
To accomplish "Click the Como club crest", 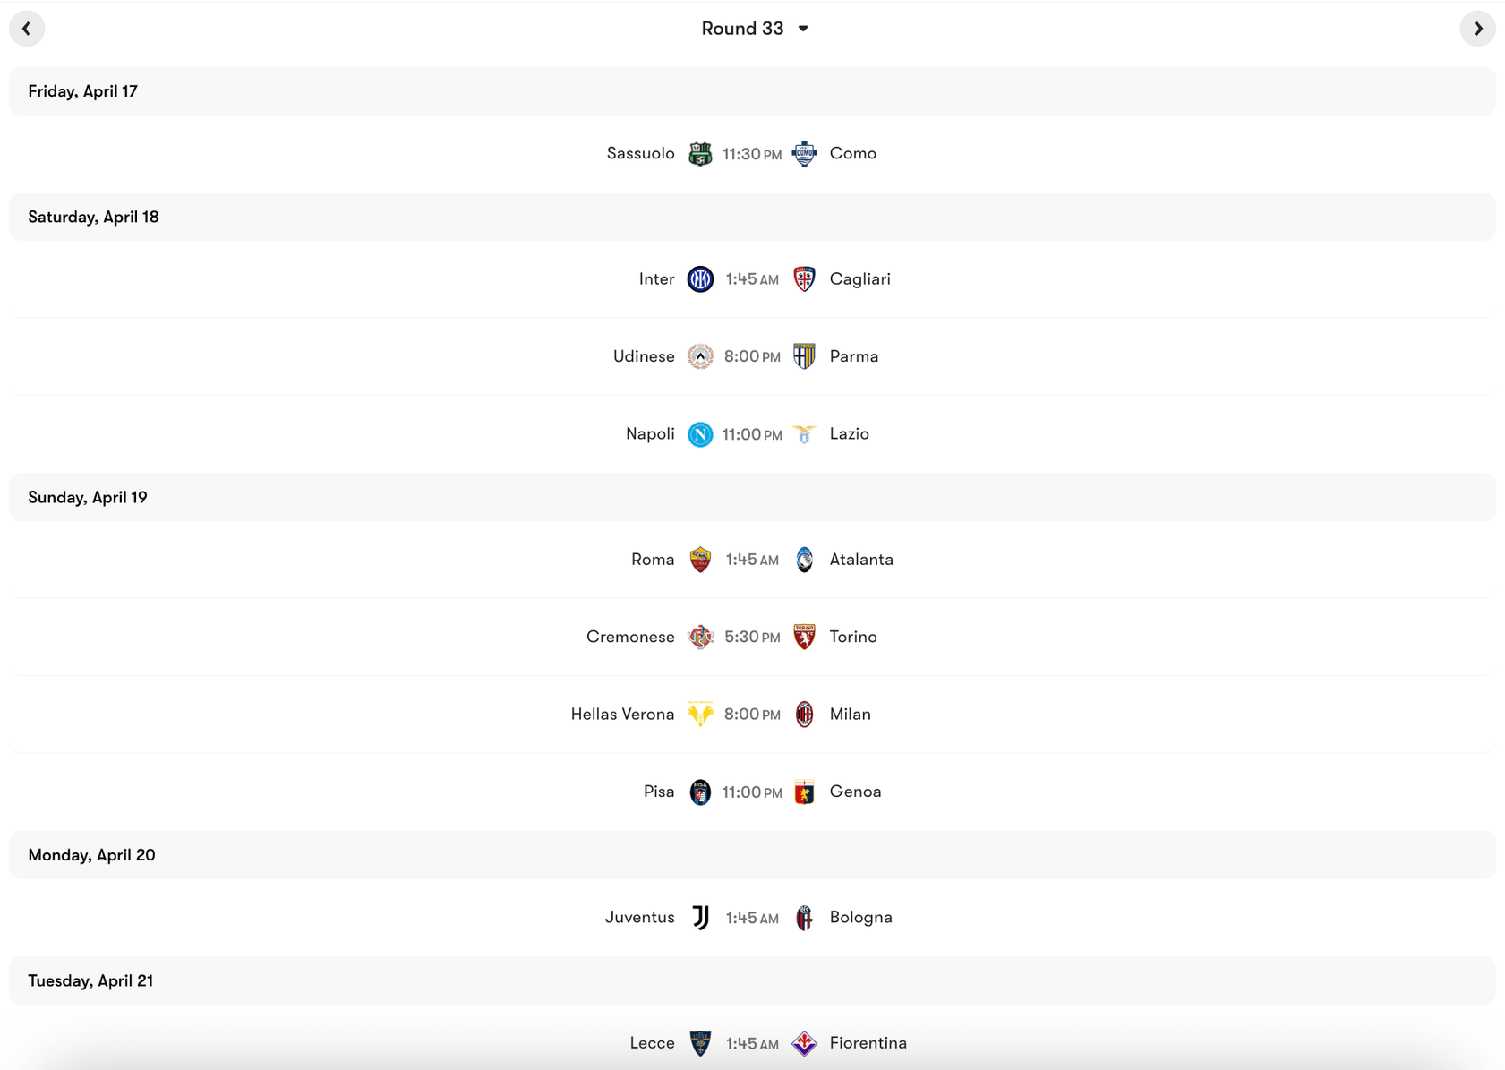I will [x=804, y=153].
